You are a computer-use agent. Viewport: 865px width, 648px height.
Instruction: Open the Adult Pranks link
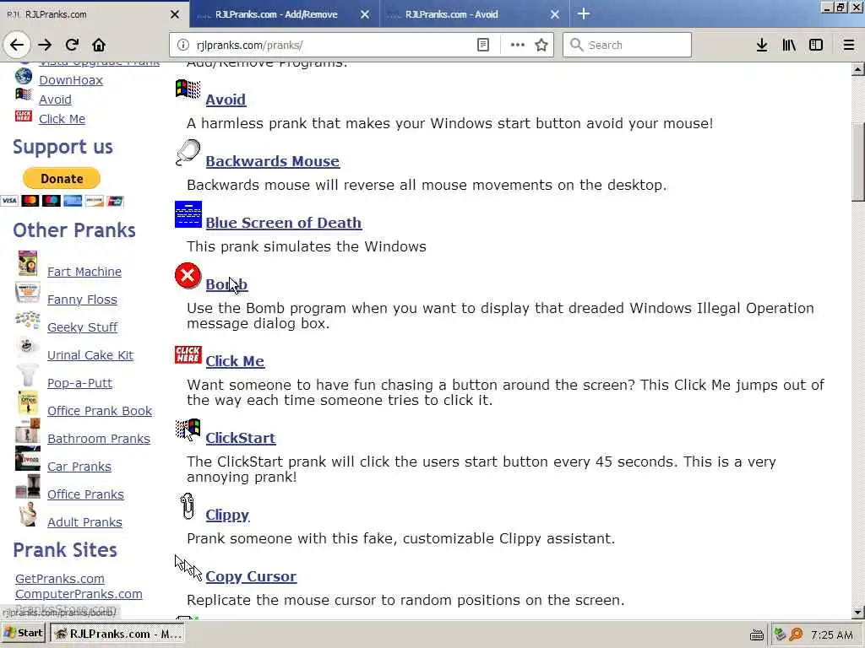pyautogui.click(x=85, y=522)
